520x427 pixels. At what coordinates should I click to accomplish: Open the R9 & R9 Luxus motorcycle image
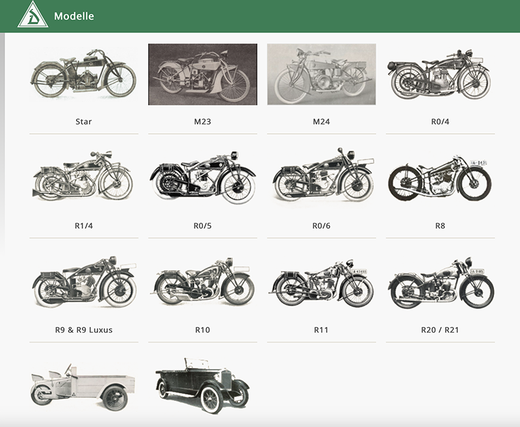[84, 282]
